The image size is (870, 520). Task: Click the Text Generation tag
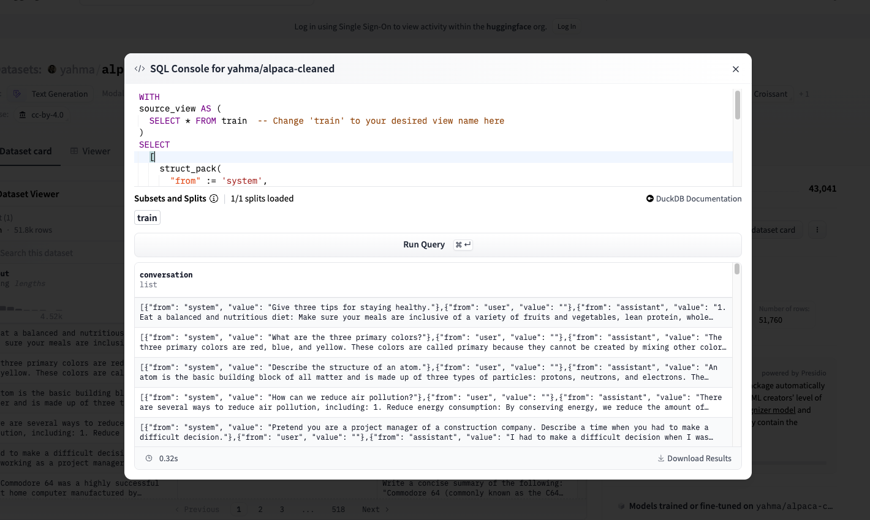coord(59,94)
